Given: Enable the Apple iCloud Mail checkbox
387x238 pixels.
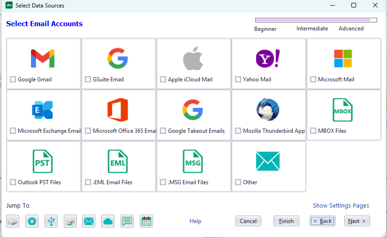Looking at the screenshot, I should pos(163,79).
